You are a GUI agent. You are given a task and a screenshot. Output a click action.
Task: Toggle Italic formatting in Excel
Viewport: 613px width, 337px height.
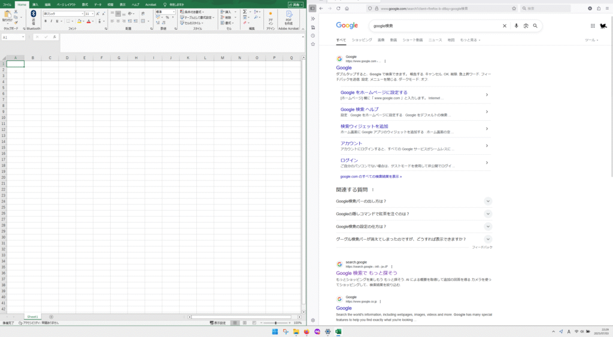51,21
